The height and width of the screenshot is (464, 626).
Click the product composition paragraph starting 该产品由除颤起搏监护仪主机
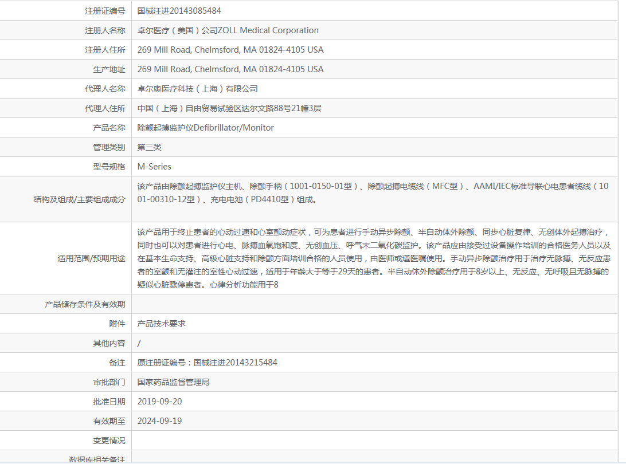coord(373,192)
